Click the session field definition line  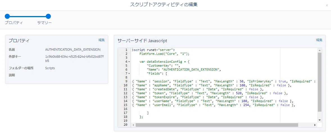pos(224,81)
